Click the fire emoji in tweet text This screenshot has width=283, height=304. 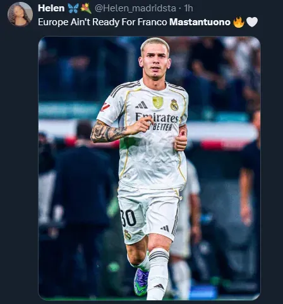239,22
